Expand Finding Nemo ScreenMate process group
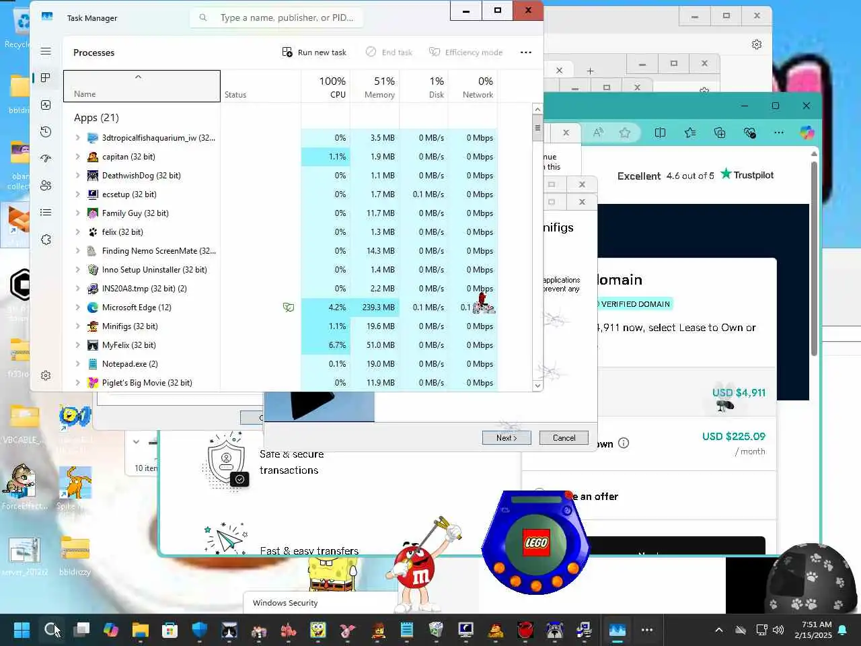 click(77, 251)
